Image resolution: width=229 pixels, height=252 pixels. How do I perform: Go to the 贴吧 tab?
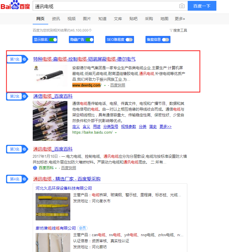click(x=133, y=19)
